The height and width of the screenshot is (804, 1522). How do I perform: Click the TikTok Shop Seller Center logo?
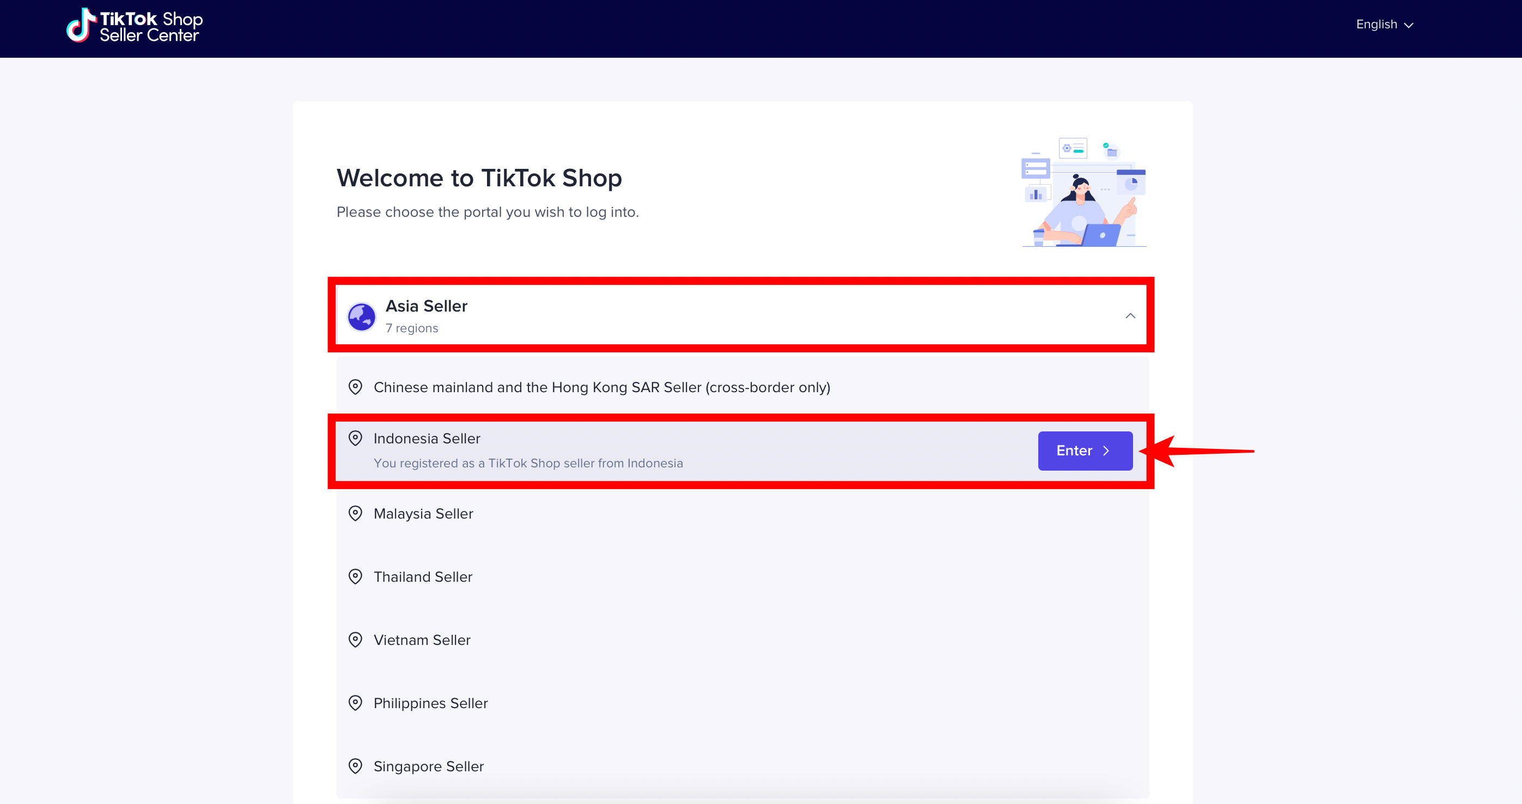(x=134, y=26)
